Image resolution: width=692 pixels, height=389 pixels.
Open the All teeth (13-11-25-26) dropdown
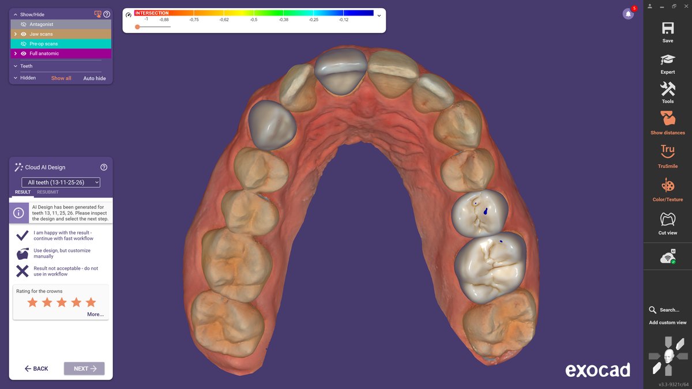[x=61, y=182]
